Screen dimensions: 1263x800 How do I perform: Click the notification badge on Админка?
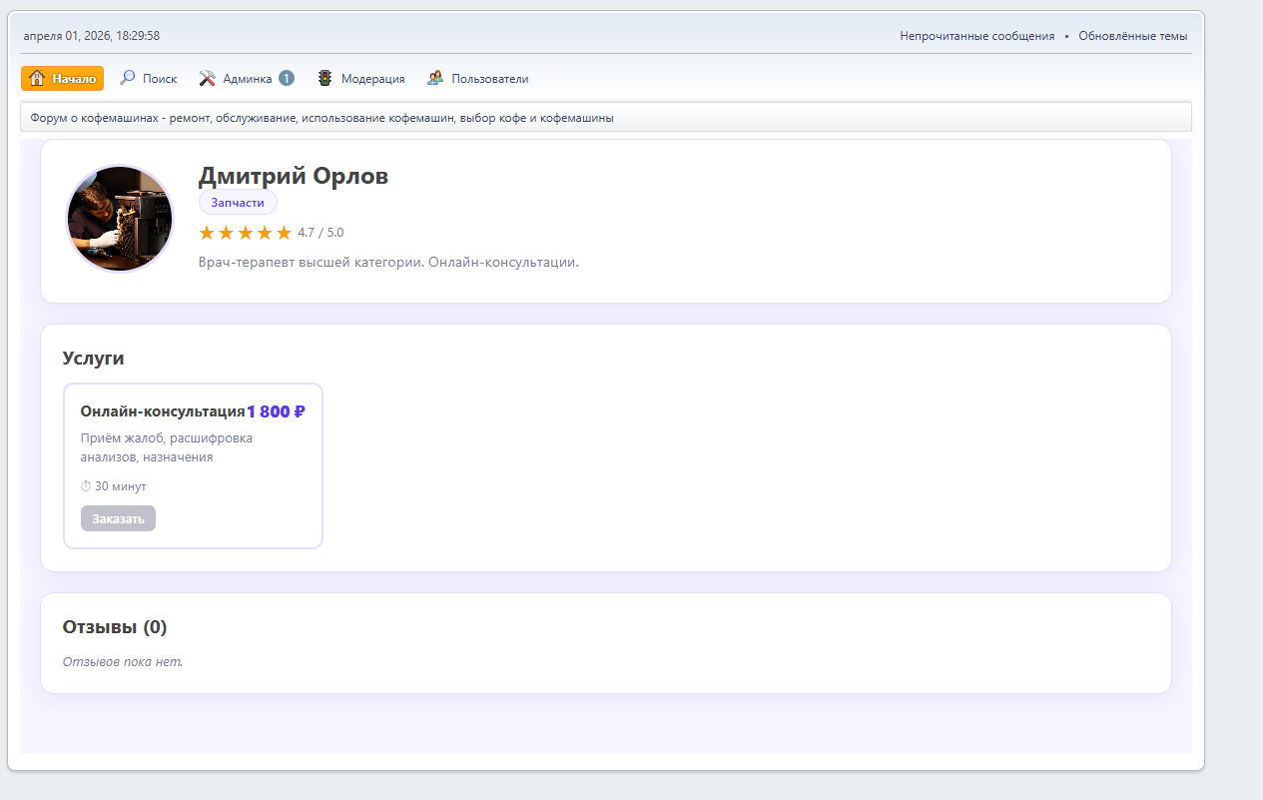(287, 78)
